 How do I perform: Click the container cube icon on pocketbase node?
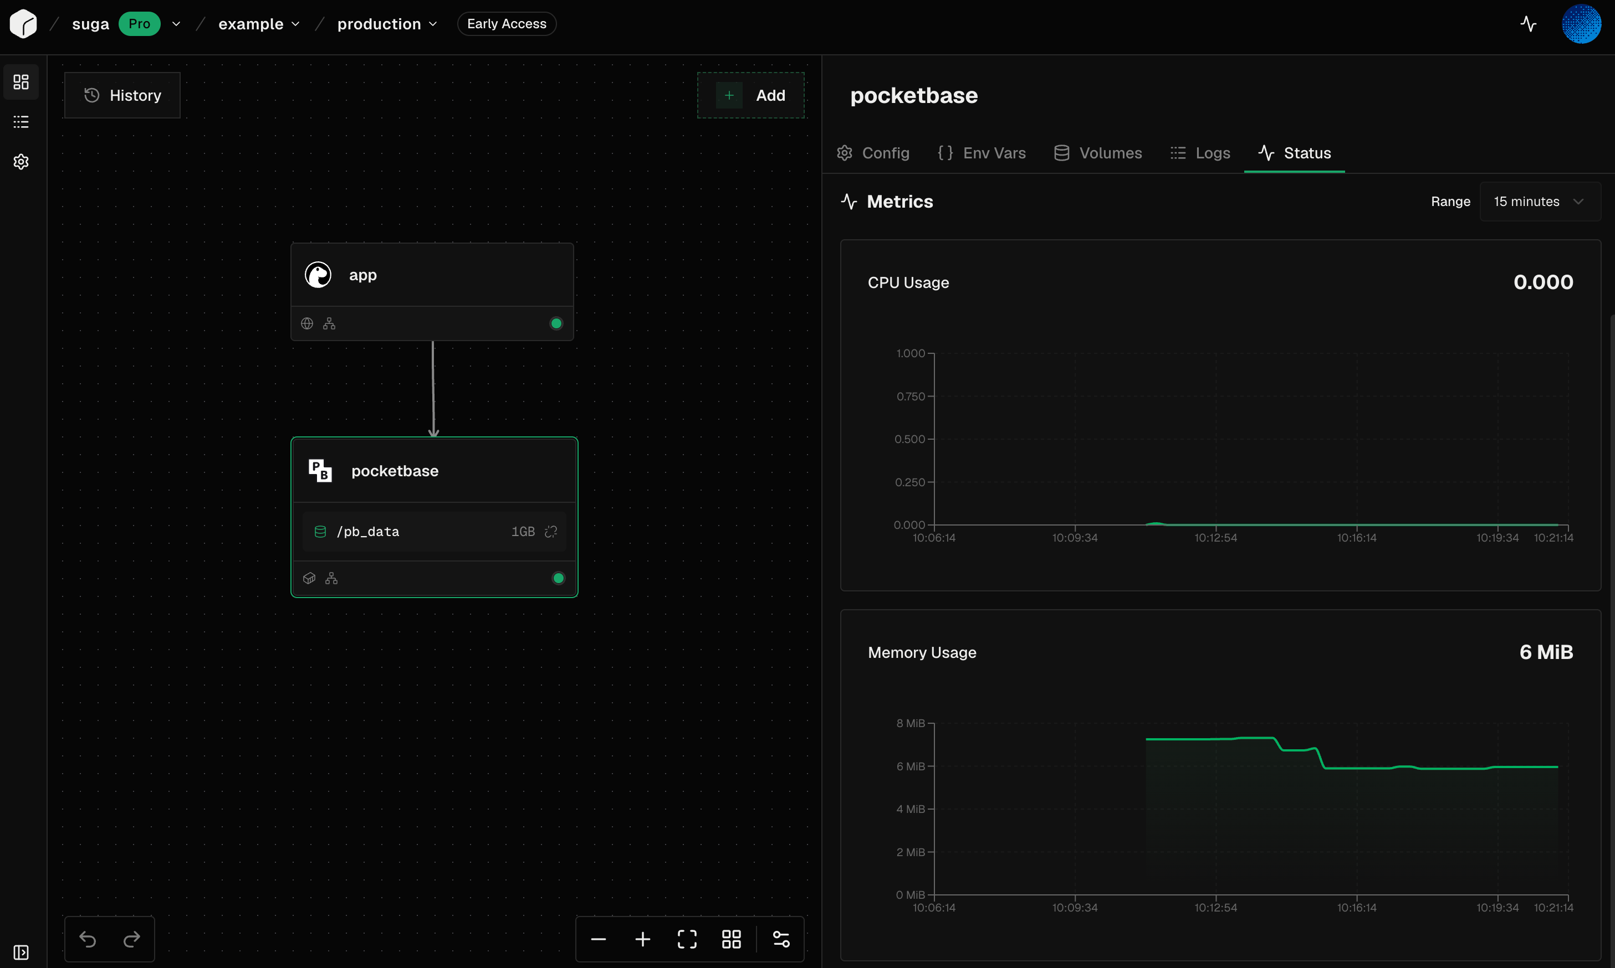pyautogui.click(x=309, y=578)
